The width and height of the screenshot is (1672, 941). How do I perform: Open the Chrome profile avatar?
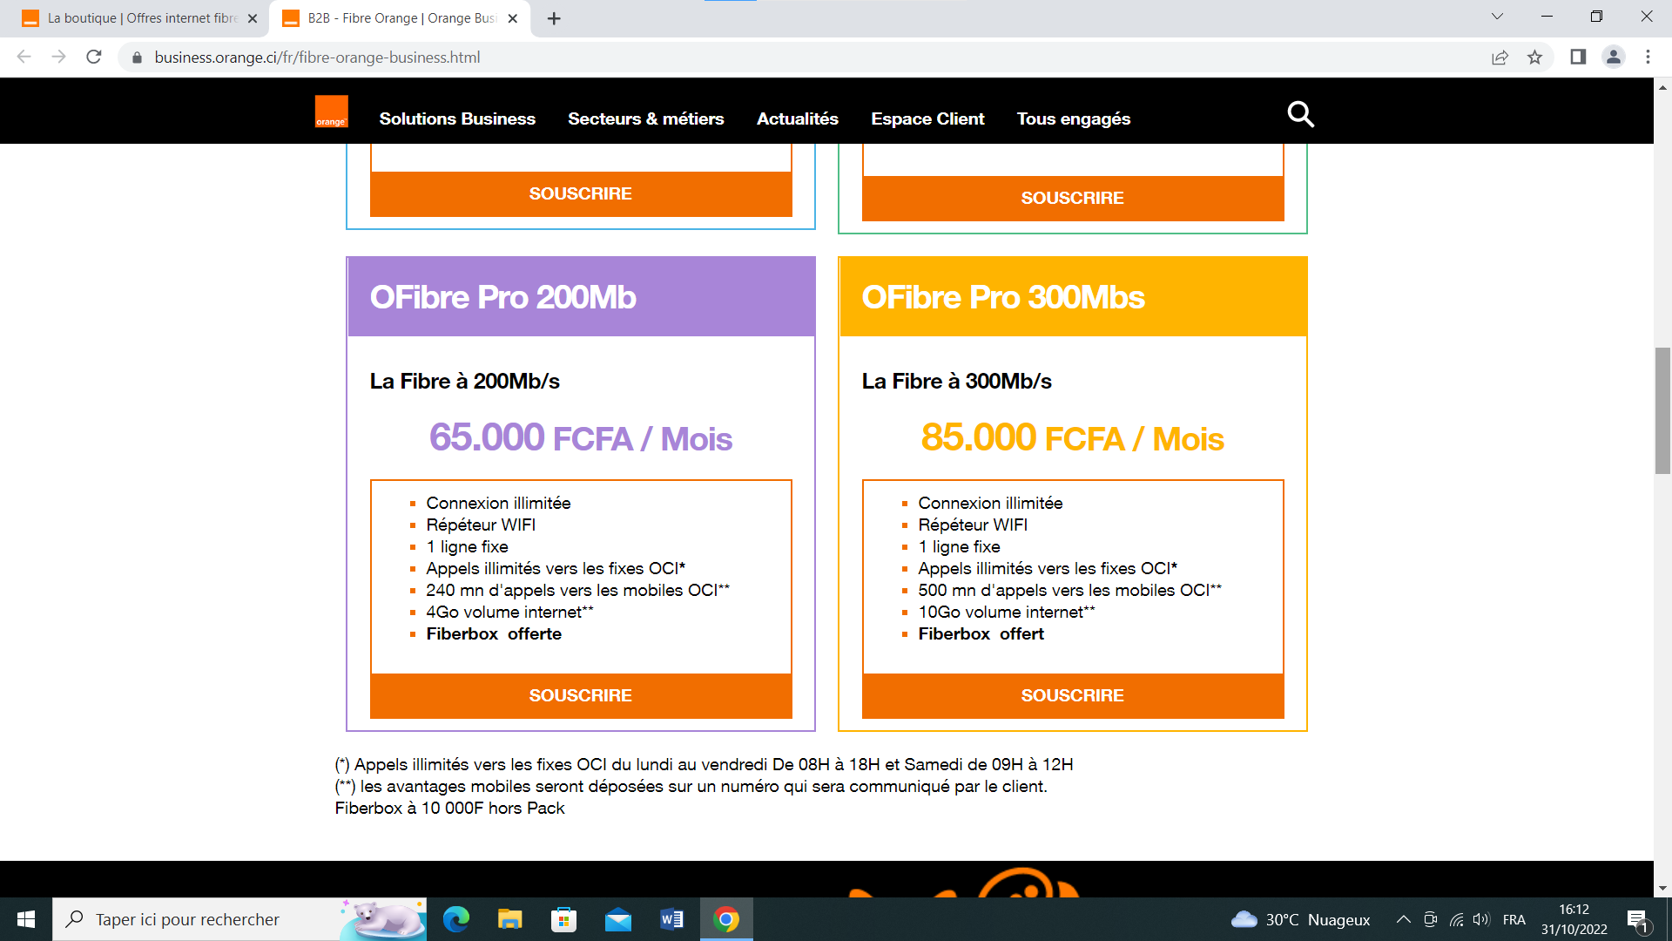pyautogui.click(x=1613, y=58)
